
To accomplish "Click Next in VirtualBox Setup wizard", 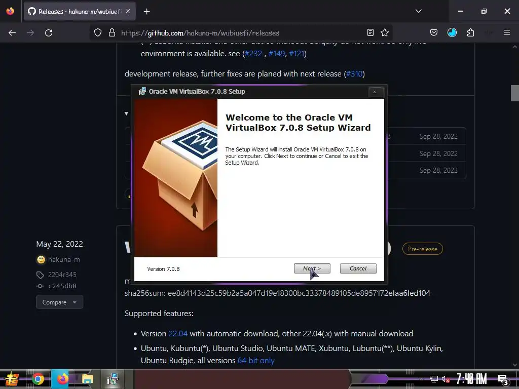I will 312,268.
